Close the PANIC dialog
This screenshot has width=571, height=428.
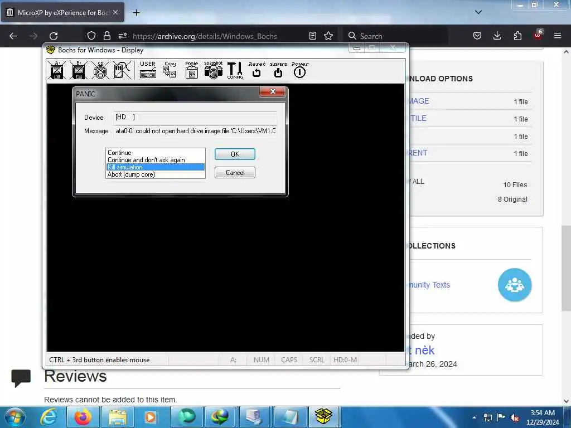pos(272,92)
